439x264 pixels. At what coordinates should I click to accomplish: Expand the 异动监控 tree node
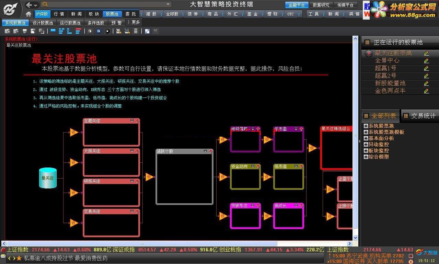(366, 145)
